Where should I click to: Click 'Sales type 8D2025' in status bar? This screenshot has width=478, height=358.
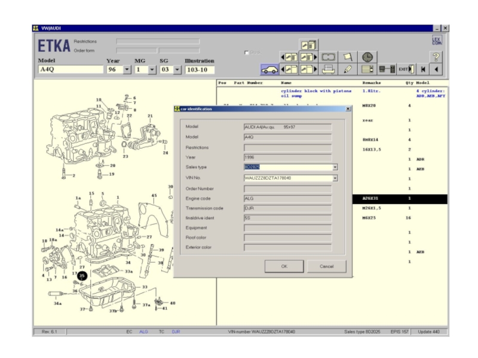coord(362,332)
